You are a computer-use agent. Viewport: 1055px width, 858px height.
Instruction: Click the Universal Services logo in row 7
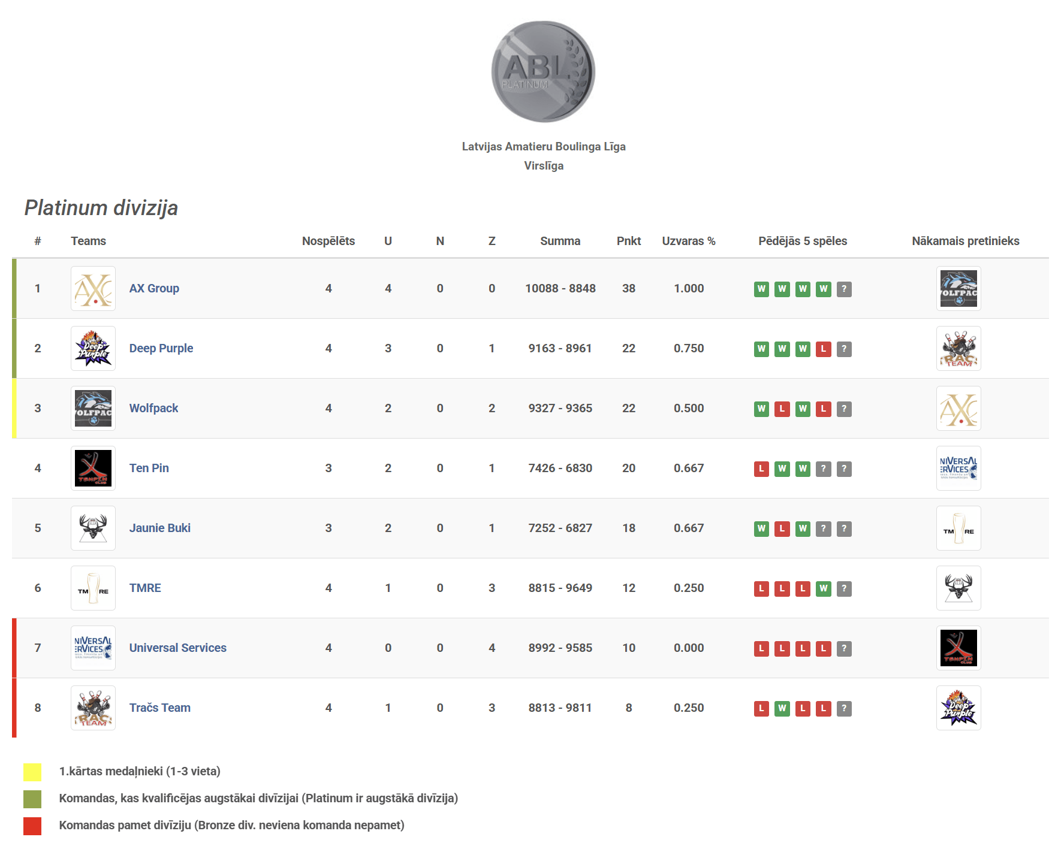(x=93, y=648)
